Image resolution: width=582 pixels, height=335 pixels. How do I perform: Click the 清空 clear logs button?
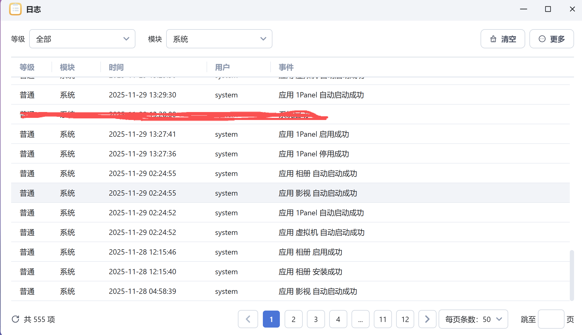click(503, 39)
